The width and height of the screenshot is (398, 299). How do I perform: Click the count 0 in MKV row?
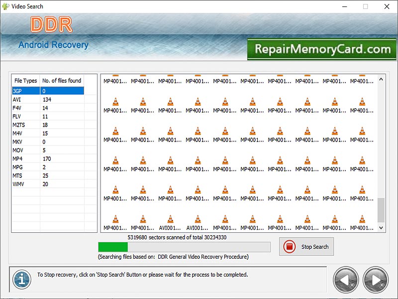[x=44, y=142]
